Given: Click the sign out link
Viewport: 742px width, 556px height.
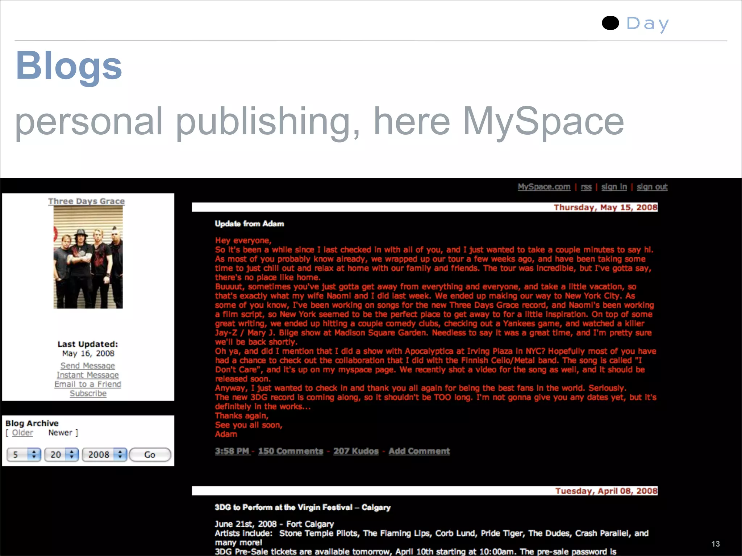Looking at the screenshot, I should click(x=652, y=187).
